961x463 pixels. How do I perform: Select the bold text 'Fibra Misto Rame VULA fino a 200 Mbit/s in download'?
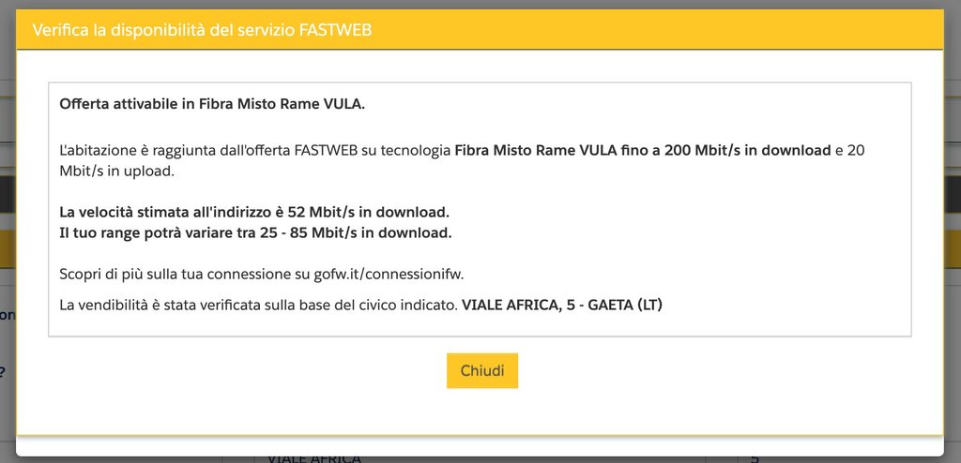coord(642,151)
